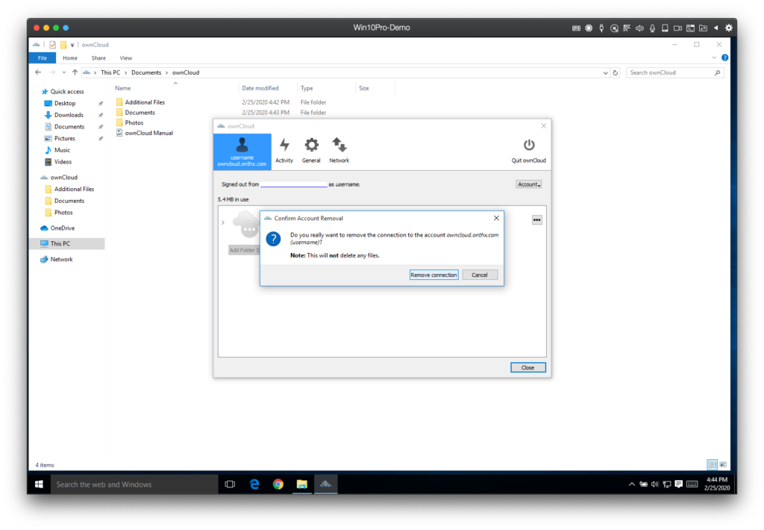Expand the sync folder chevron in ownCloud
Viewport: 764px width, 530px height.
point(223,223)
